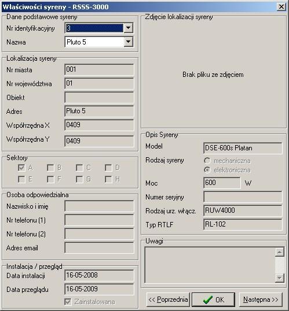Click the Adres email field

[x=99, y=248]
